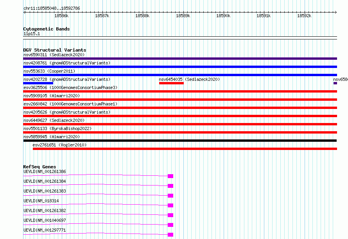Click the 18587k ruler position
Screen dimensions: 348x239
102,16
